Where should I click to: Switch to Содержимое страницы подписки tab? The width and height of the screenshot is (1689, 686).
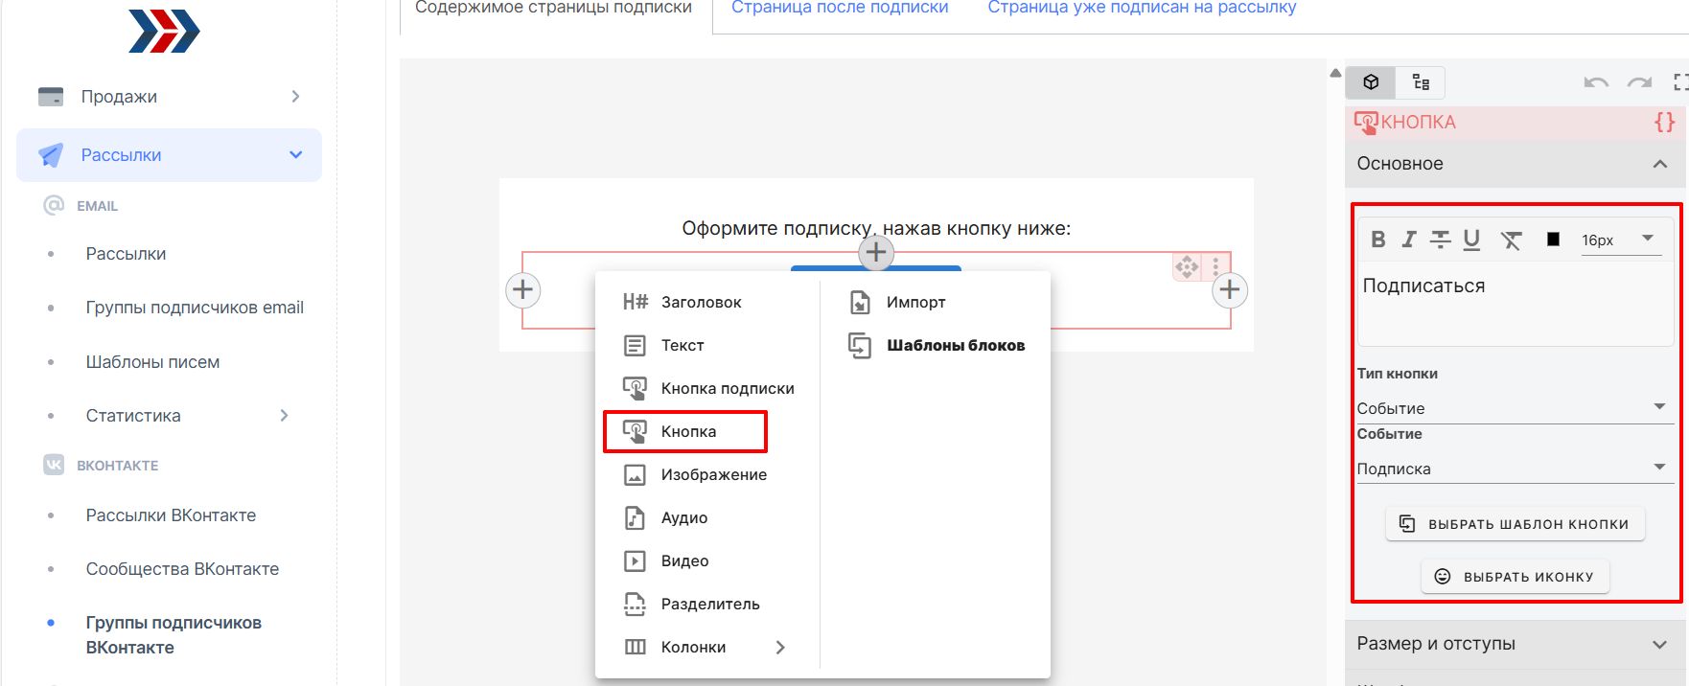[555, 10]
